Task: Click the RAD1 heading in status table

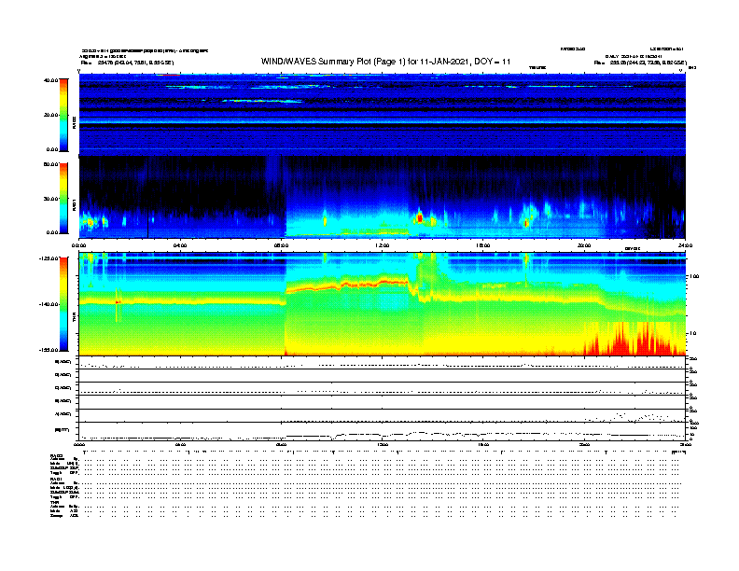Action: pos(57,480)
